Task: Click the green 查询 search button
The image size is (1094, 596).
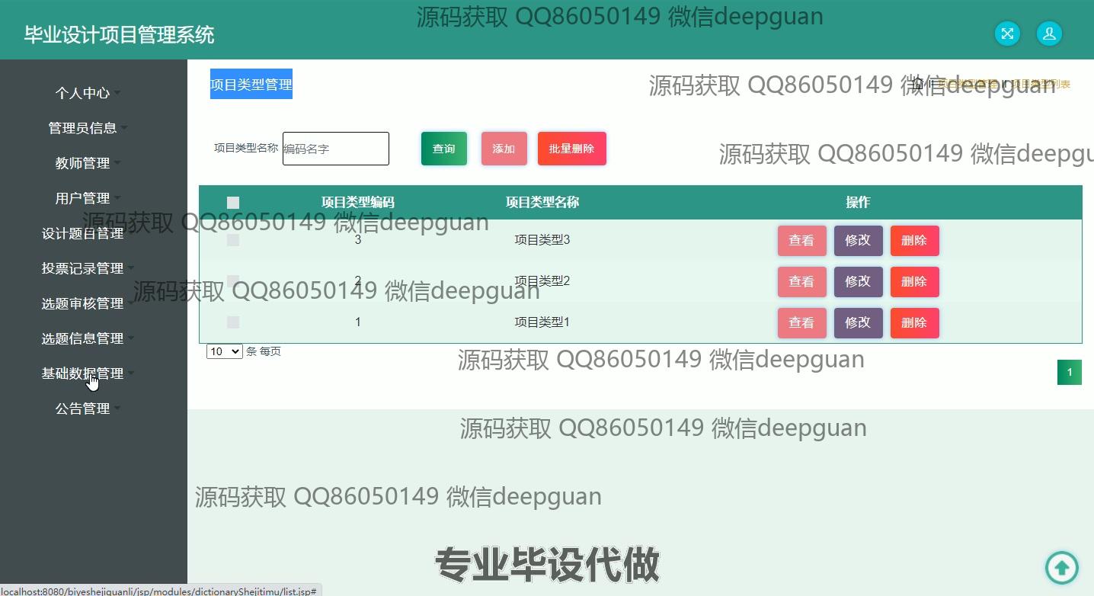Action: click(x=443, y=149)
